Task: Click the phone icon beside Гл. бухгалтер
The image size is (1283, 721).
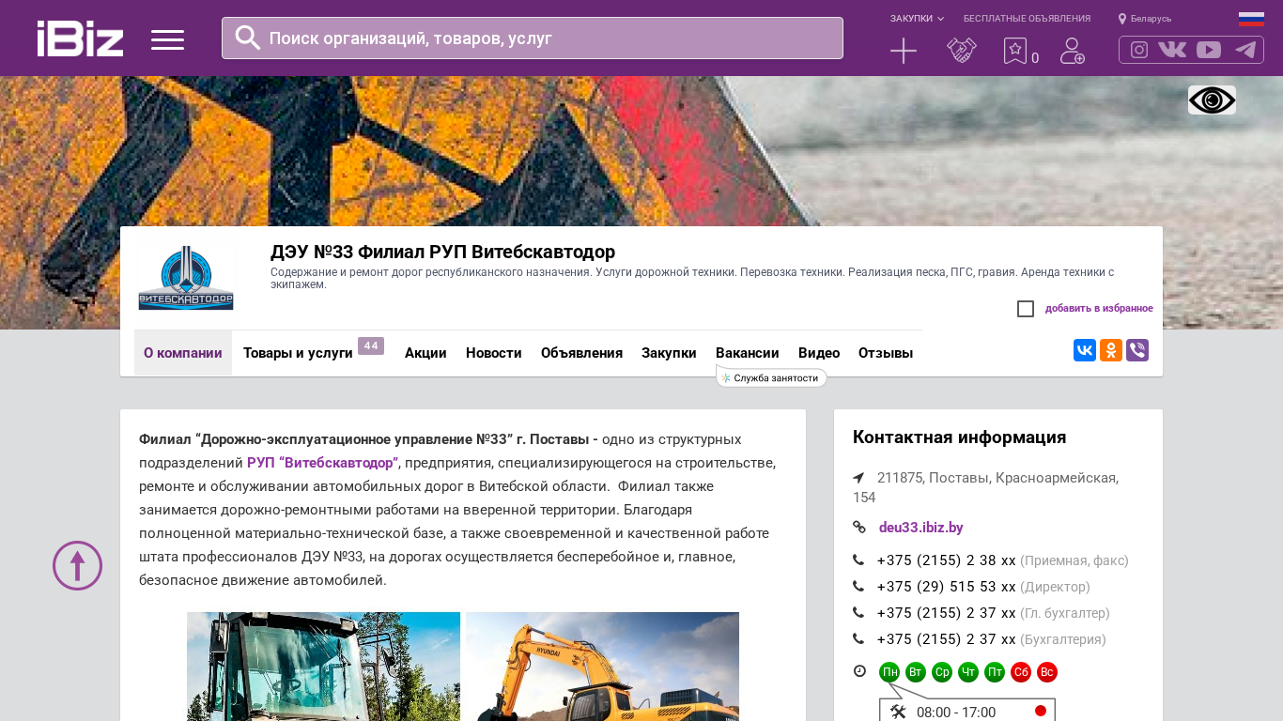Action: click(x=858, y=613)
